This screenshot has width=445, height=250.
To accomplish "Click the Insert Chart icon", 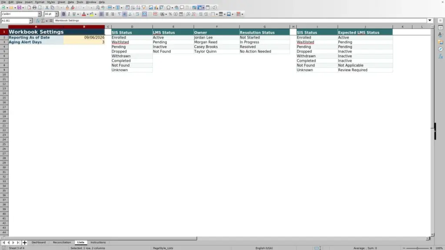I will (x=156, y=7).
